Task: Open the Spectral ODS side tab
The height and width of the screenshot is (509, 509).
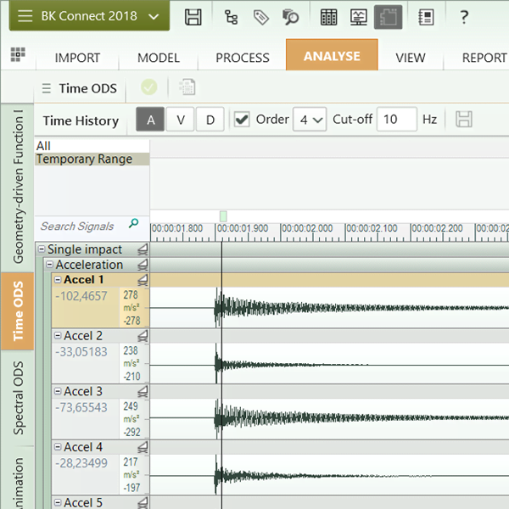Action: coord(18,397)
